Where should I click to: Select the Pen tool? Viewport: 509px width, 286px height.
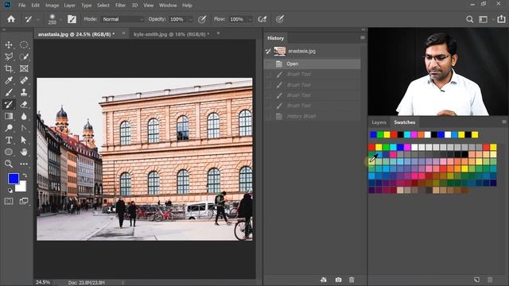[x=24, y=128]
